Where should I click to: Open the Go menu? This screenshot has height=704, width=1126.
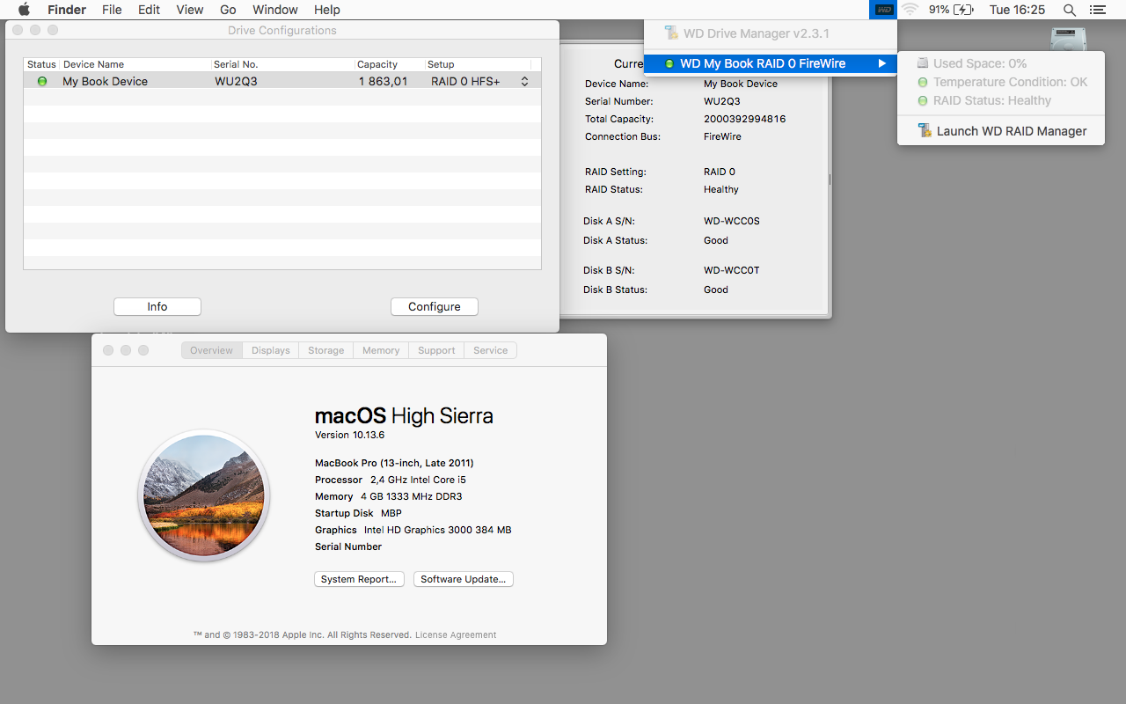pos(228,10)
